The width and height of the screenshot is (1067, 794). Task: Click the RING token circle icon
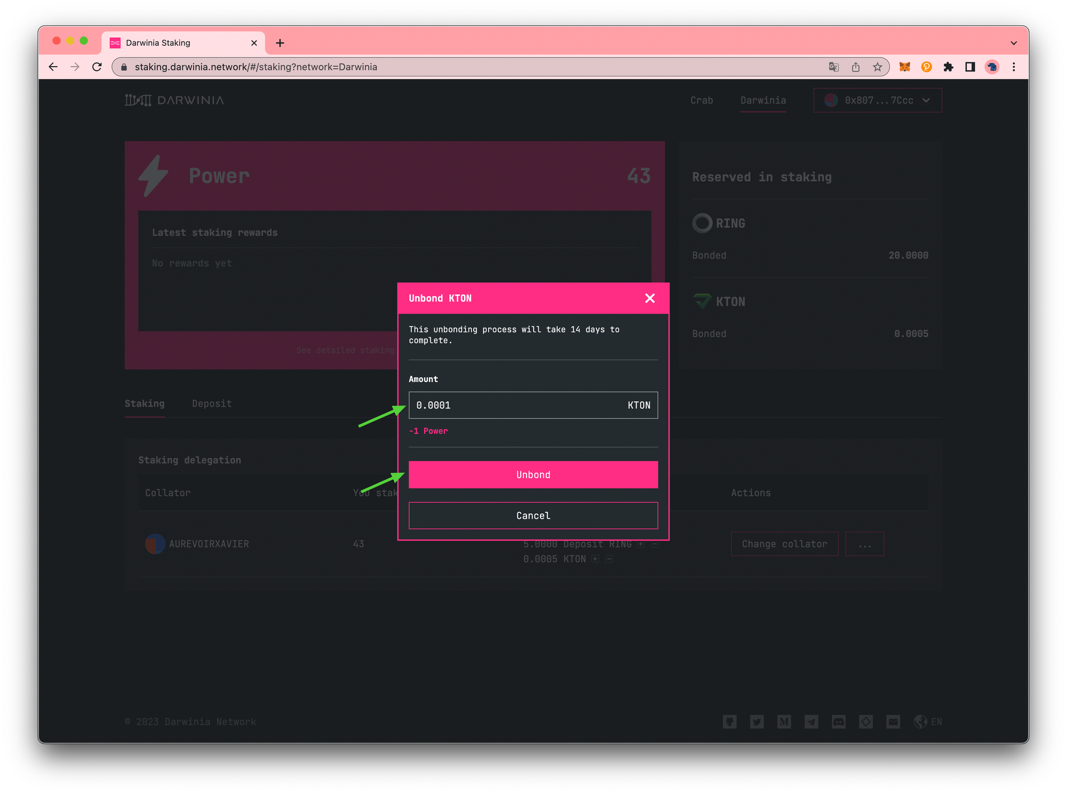[x=702, y=223]
